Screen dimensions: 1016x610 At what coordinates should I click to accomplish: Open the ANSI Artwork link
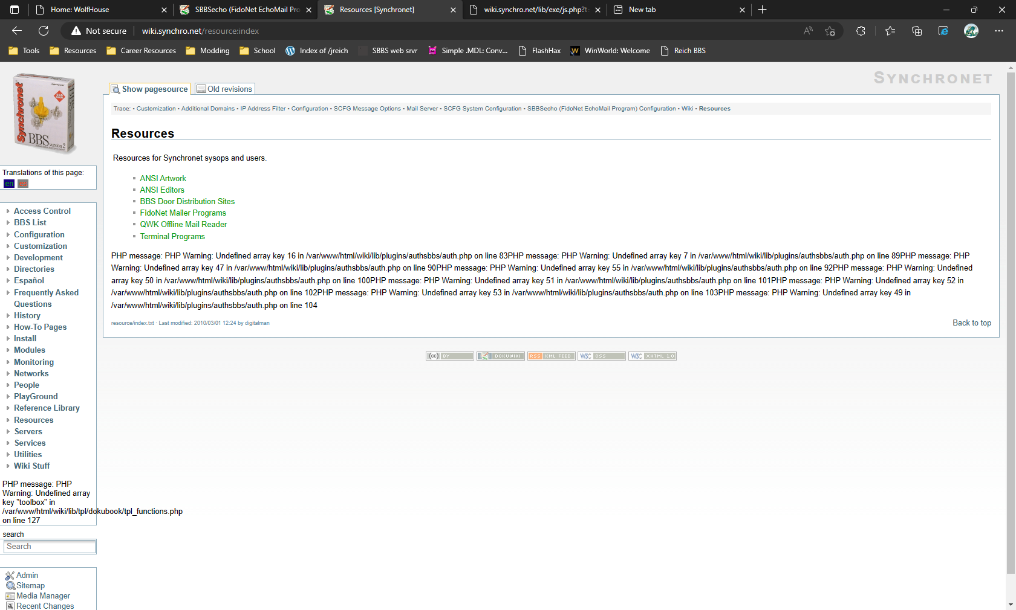[163, 178]
